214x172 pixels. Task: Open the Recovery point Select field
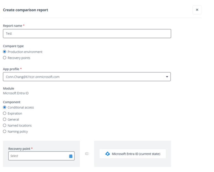pyautogui.click(x=38, y=156)
